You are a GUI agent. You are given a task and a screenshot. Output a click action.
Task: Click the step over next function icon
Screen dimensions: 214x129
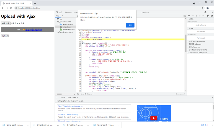click(193, 16)
